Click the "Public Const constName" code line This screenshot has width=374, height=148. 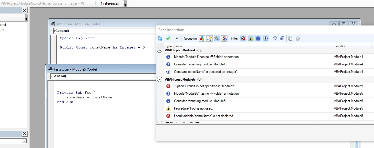pos(102,47)
